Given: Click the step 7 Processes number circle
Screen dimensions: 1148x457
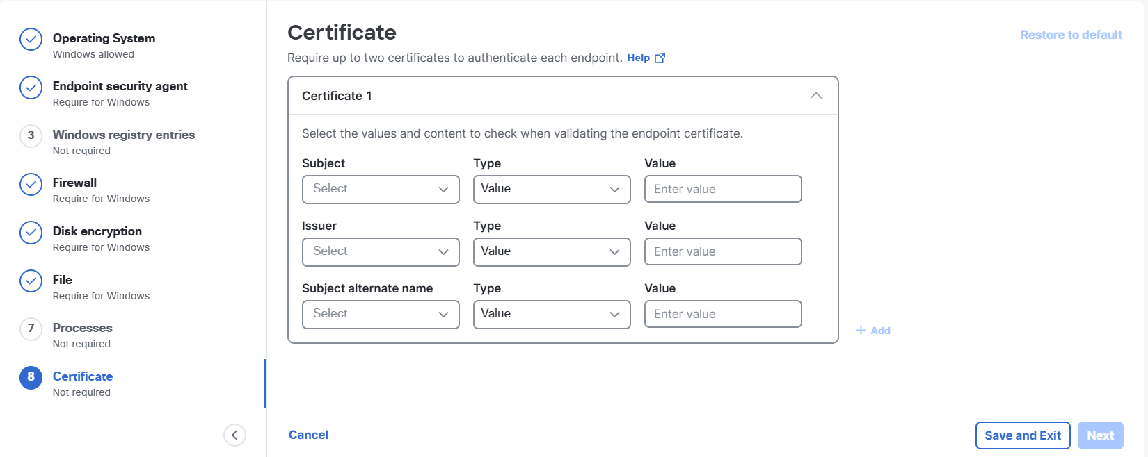Looking at the screenshot, I should point(31,329).
